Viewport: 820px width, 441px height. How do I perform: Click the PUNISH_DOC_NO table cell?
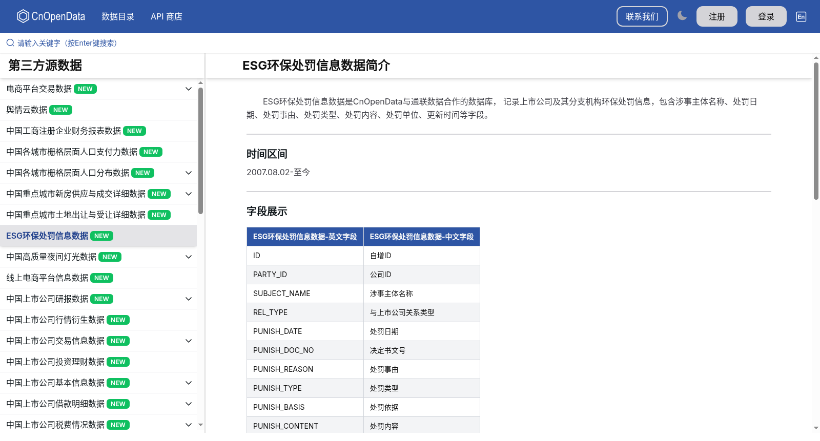click(x=305, y=350)
